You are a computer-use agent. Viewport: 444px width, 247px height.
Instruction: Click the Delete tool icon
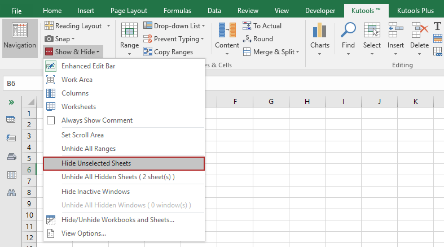(419, 30)
